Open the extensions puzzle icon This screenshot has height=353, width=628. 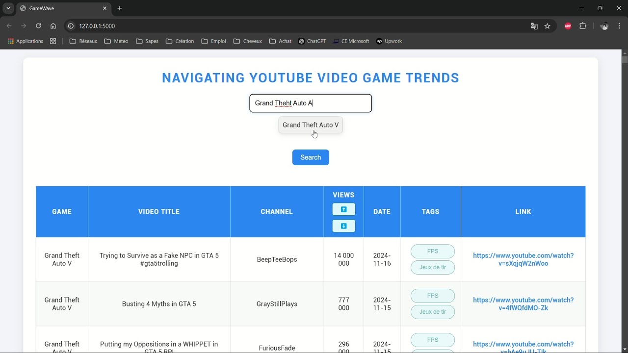coord(583,26)
